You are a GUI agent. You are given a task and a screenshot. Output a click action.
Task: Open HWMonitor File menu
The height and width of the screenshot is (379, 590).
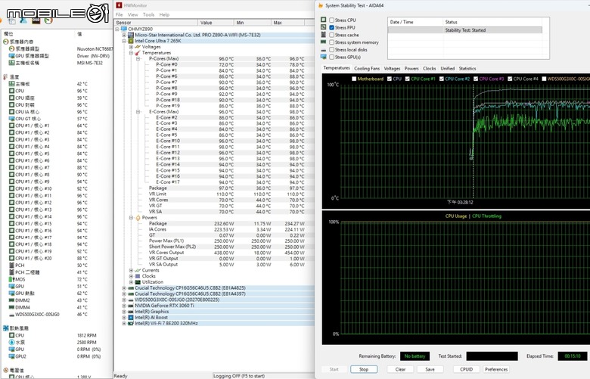coord(120,14)
